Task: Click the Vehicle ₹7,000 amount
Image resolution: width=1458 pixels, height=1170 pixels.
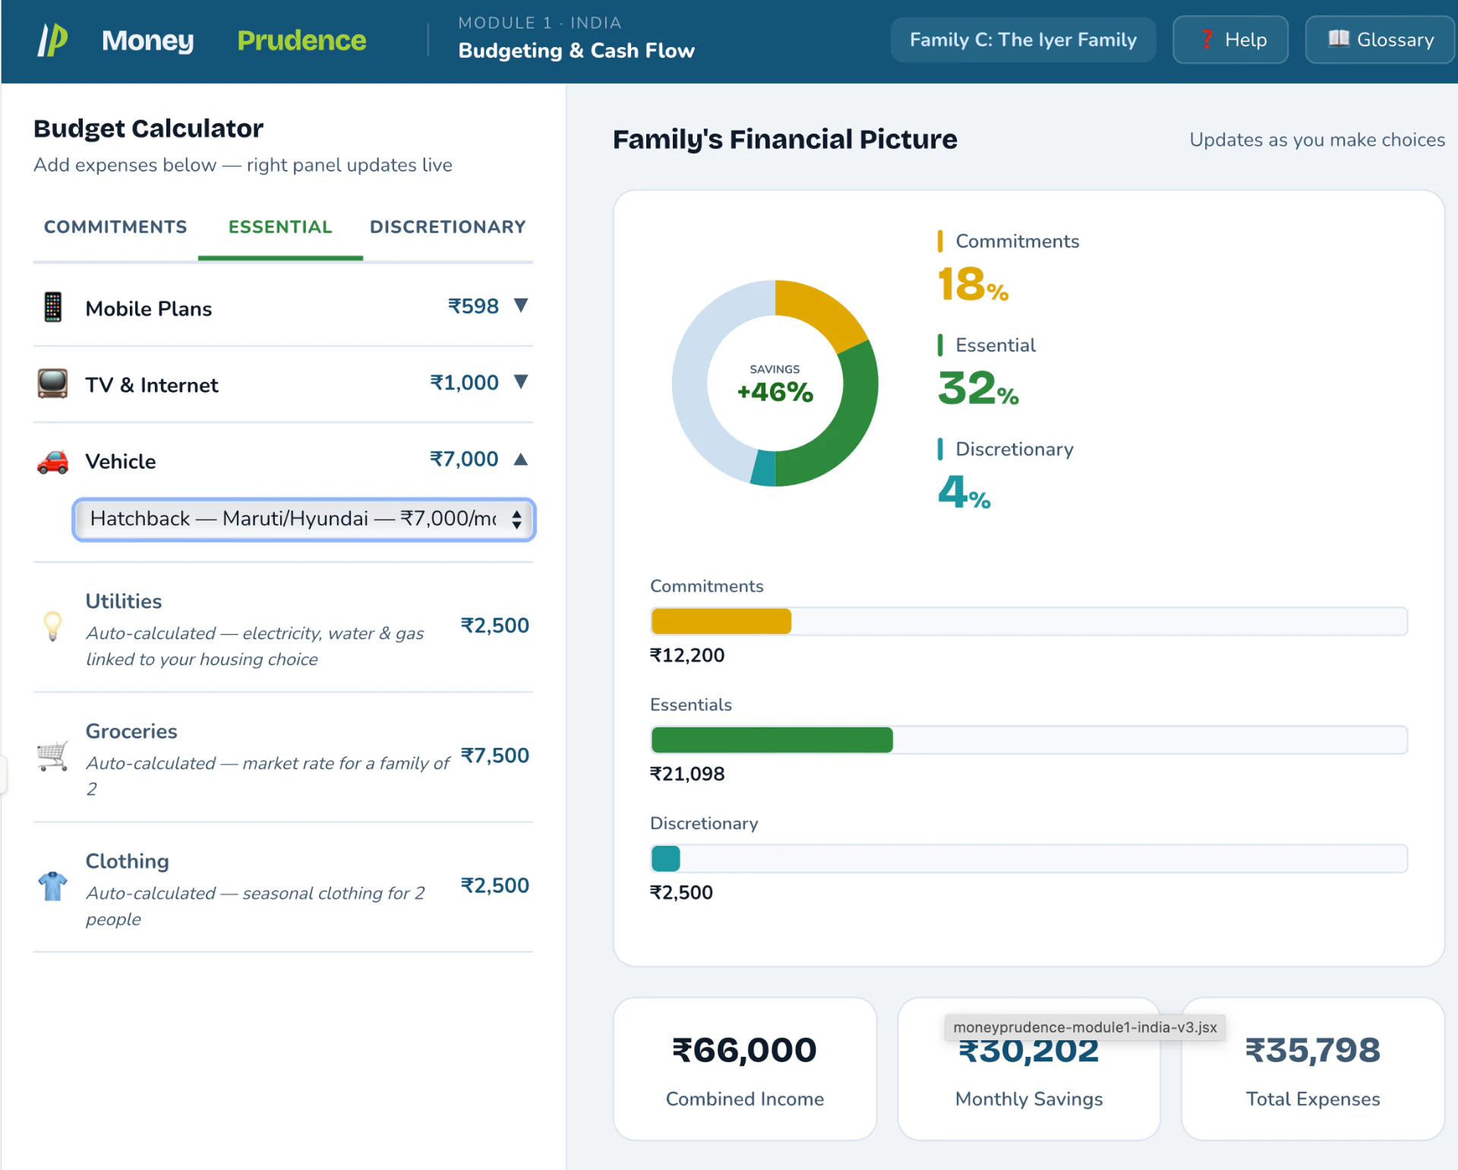Action: tap(464, 459)
